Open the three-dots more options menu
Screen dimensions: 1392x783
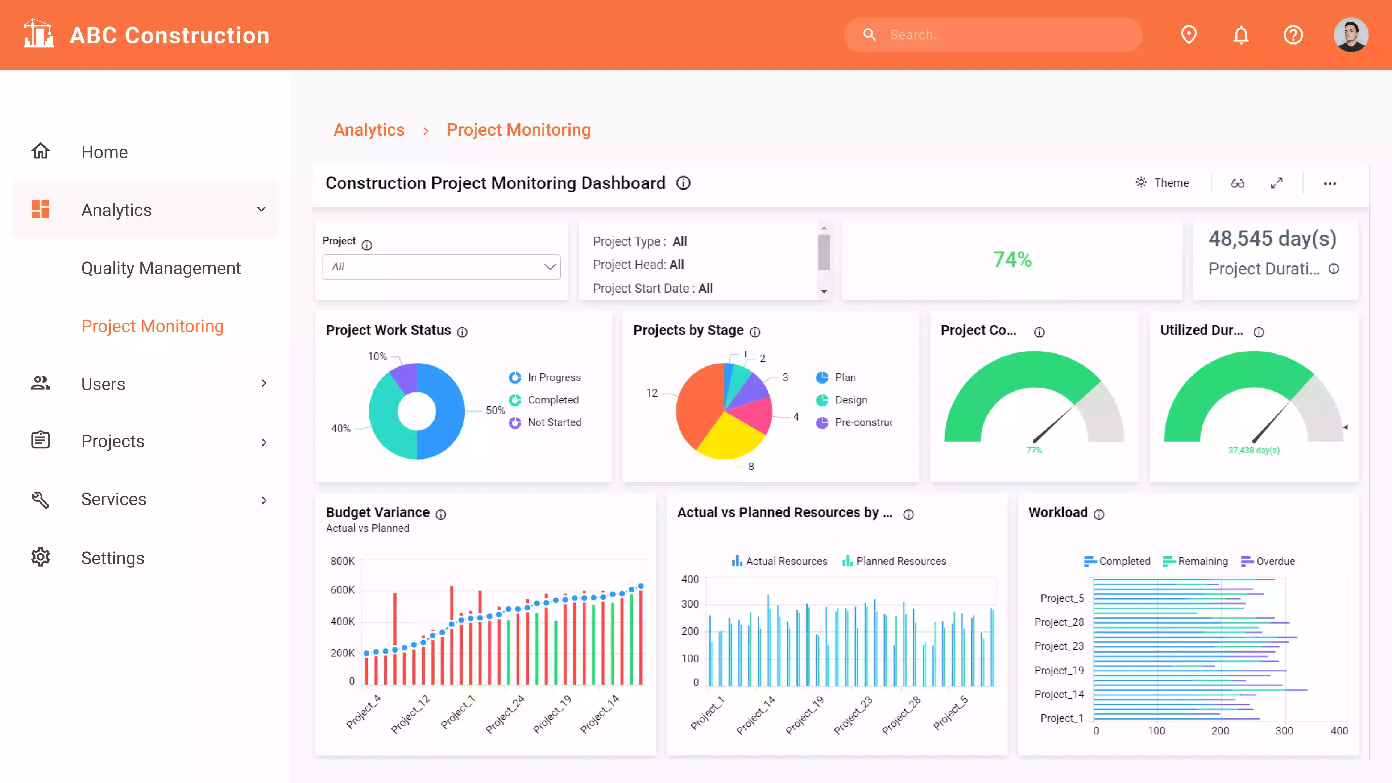click(1330, 183)
